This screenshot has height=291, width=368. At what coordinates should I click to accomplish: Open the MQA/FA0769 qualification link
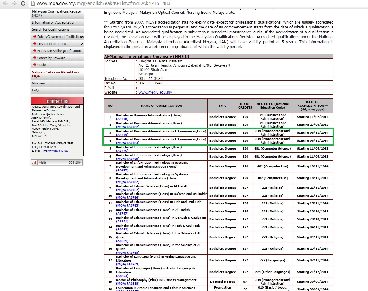(128, 264)
